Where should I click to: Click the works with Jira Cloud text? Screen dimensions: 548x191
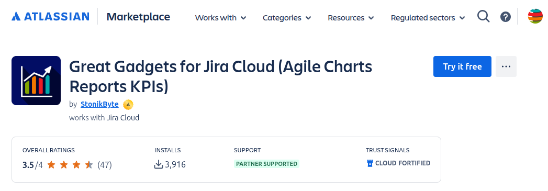[x=104, y=118]
